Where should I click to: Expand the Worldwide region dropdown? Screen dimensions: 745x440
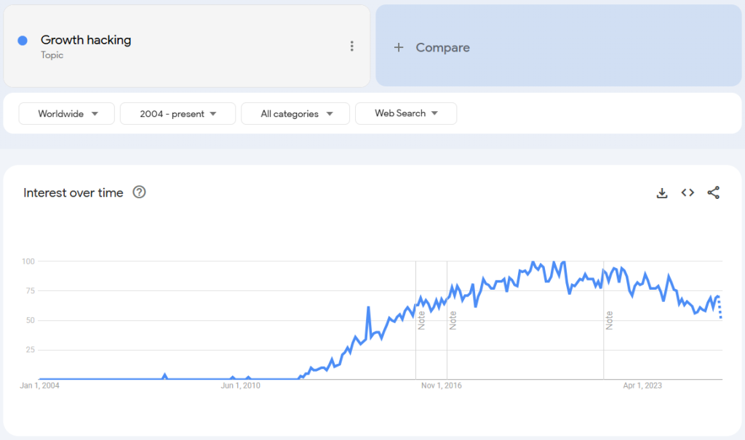[x=67, y=114]
